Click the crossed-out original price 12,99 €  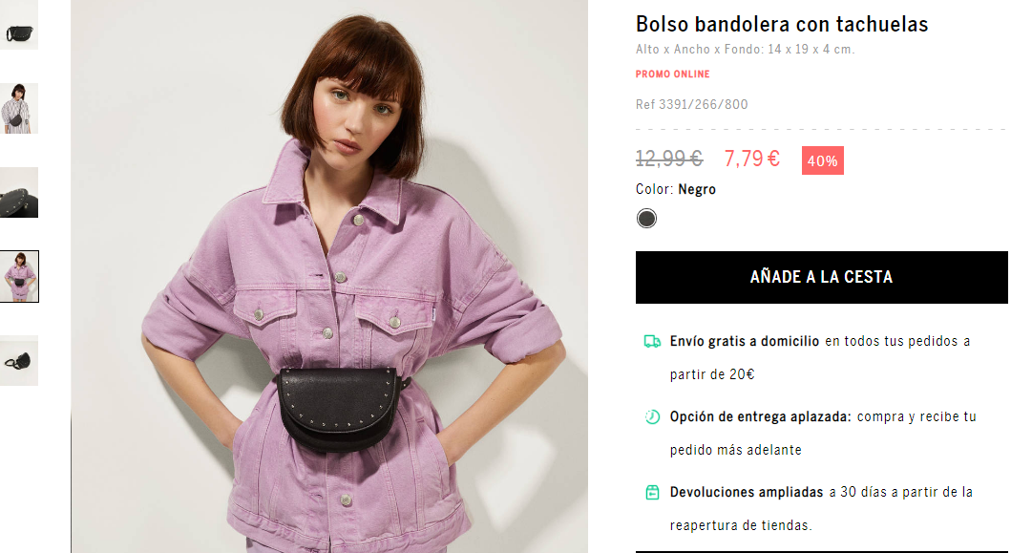point(668,159)
